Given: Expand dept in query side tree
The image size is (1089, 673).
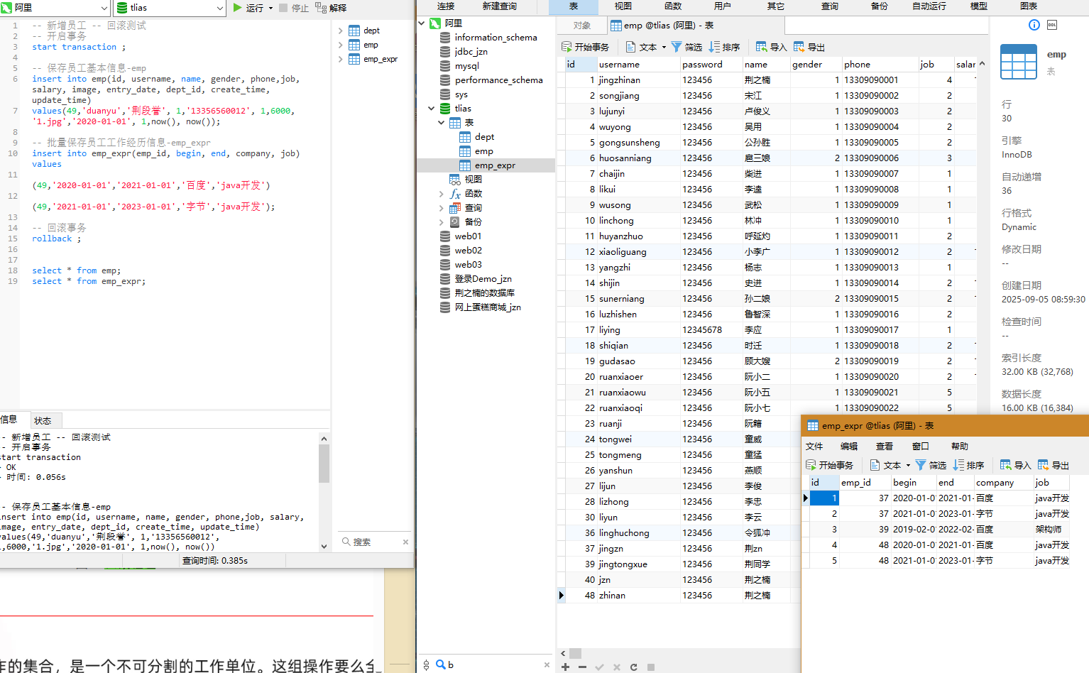Looking at the screenshot, I should (341, 31).
